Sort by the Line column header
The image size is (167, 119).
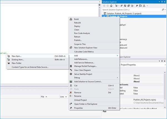[64, 97]
